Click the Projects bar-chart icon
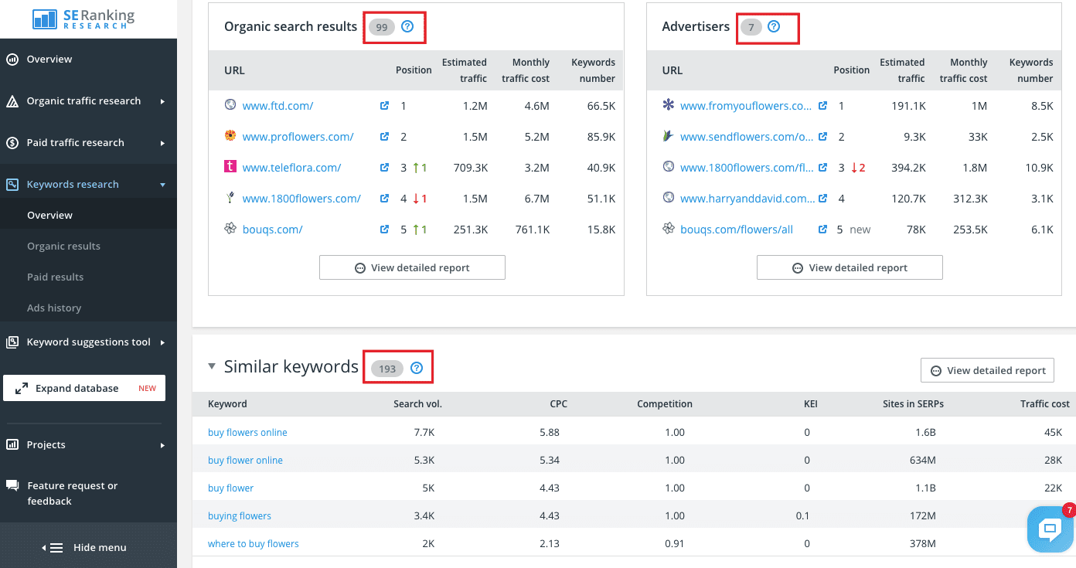 pos(12,444)
